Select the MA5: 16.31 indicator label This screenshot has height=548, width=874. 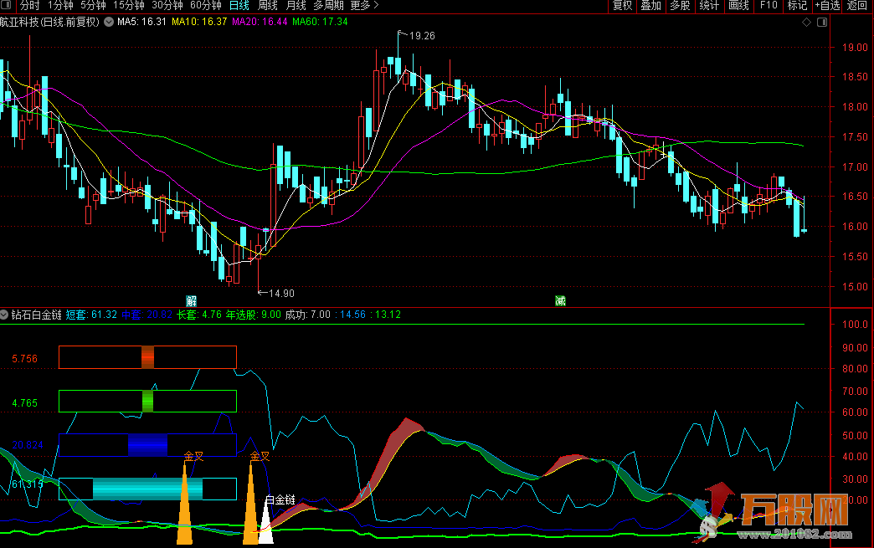pyautogui.click(x=141, y=22)
